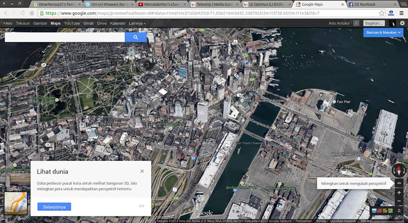Zoom in with the plus button

point(399,193)
